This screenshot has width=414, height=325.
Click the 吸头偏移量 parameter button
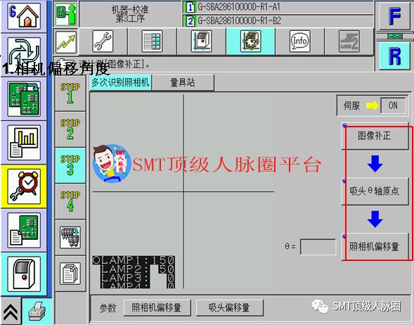point(229,307)
